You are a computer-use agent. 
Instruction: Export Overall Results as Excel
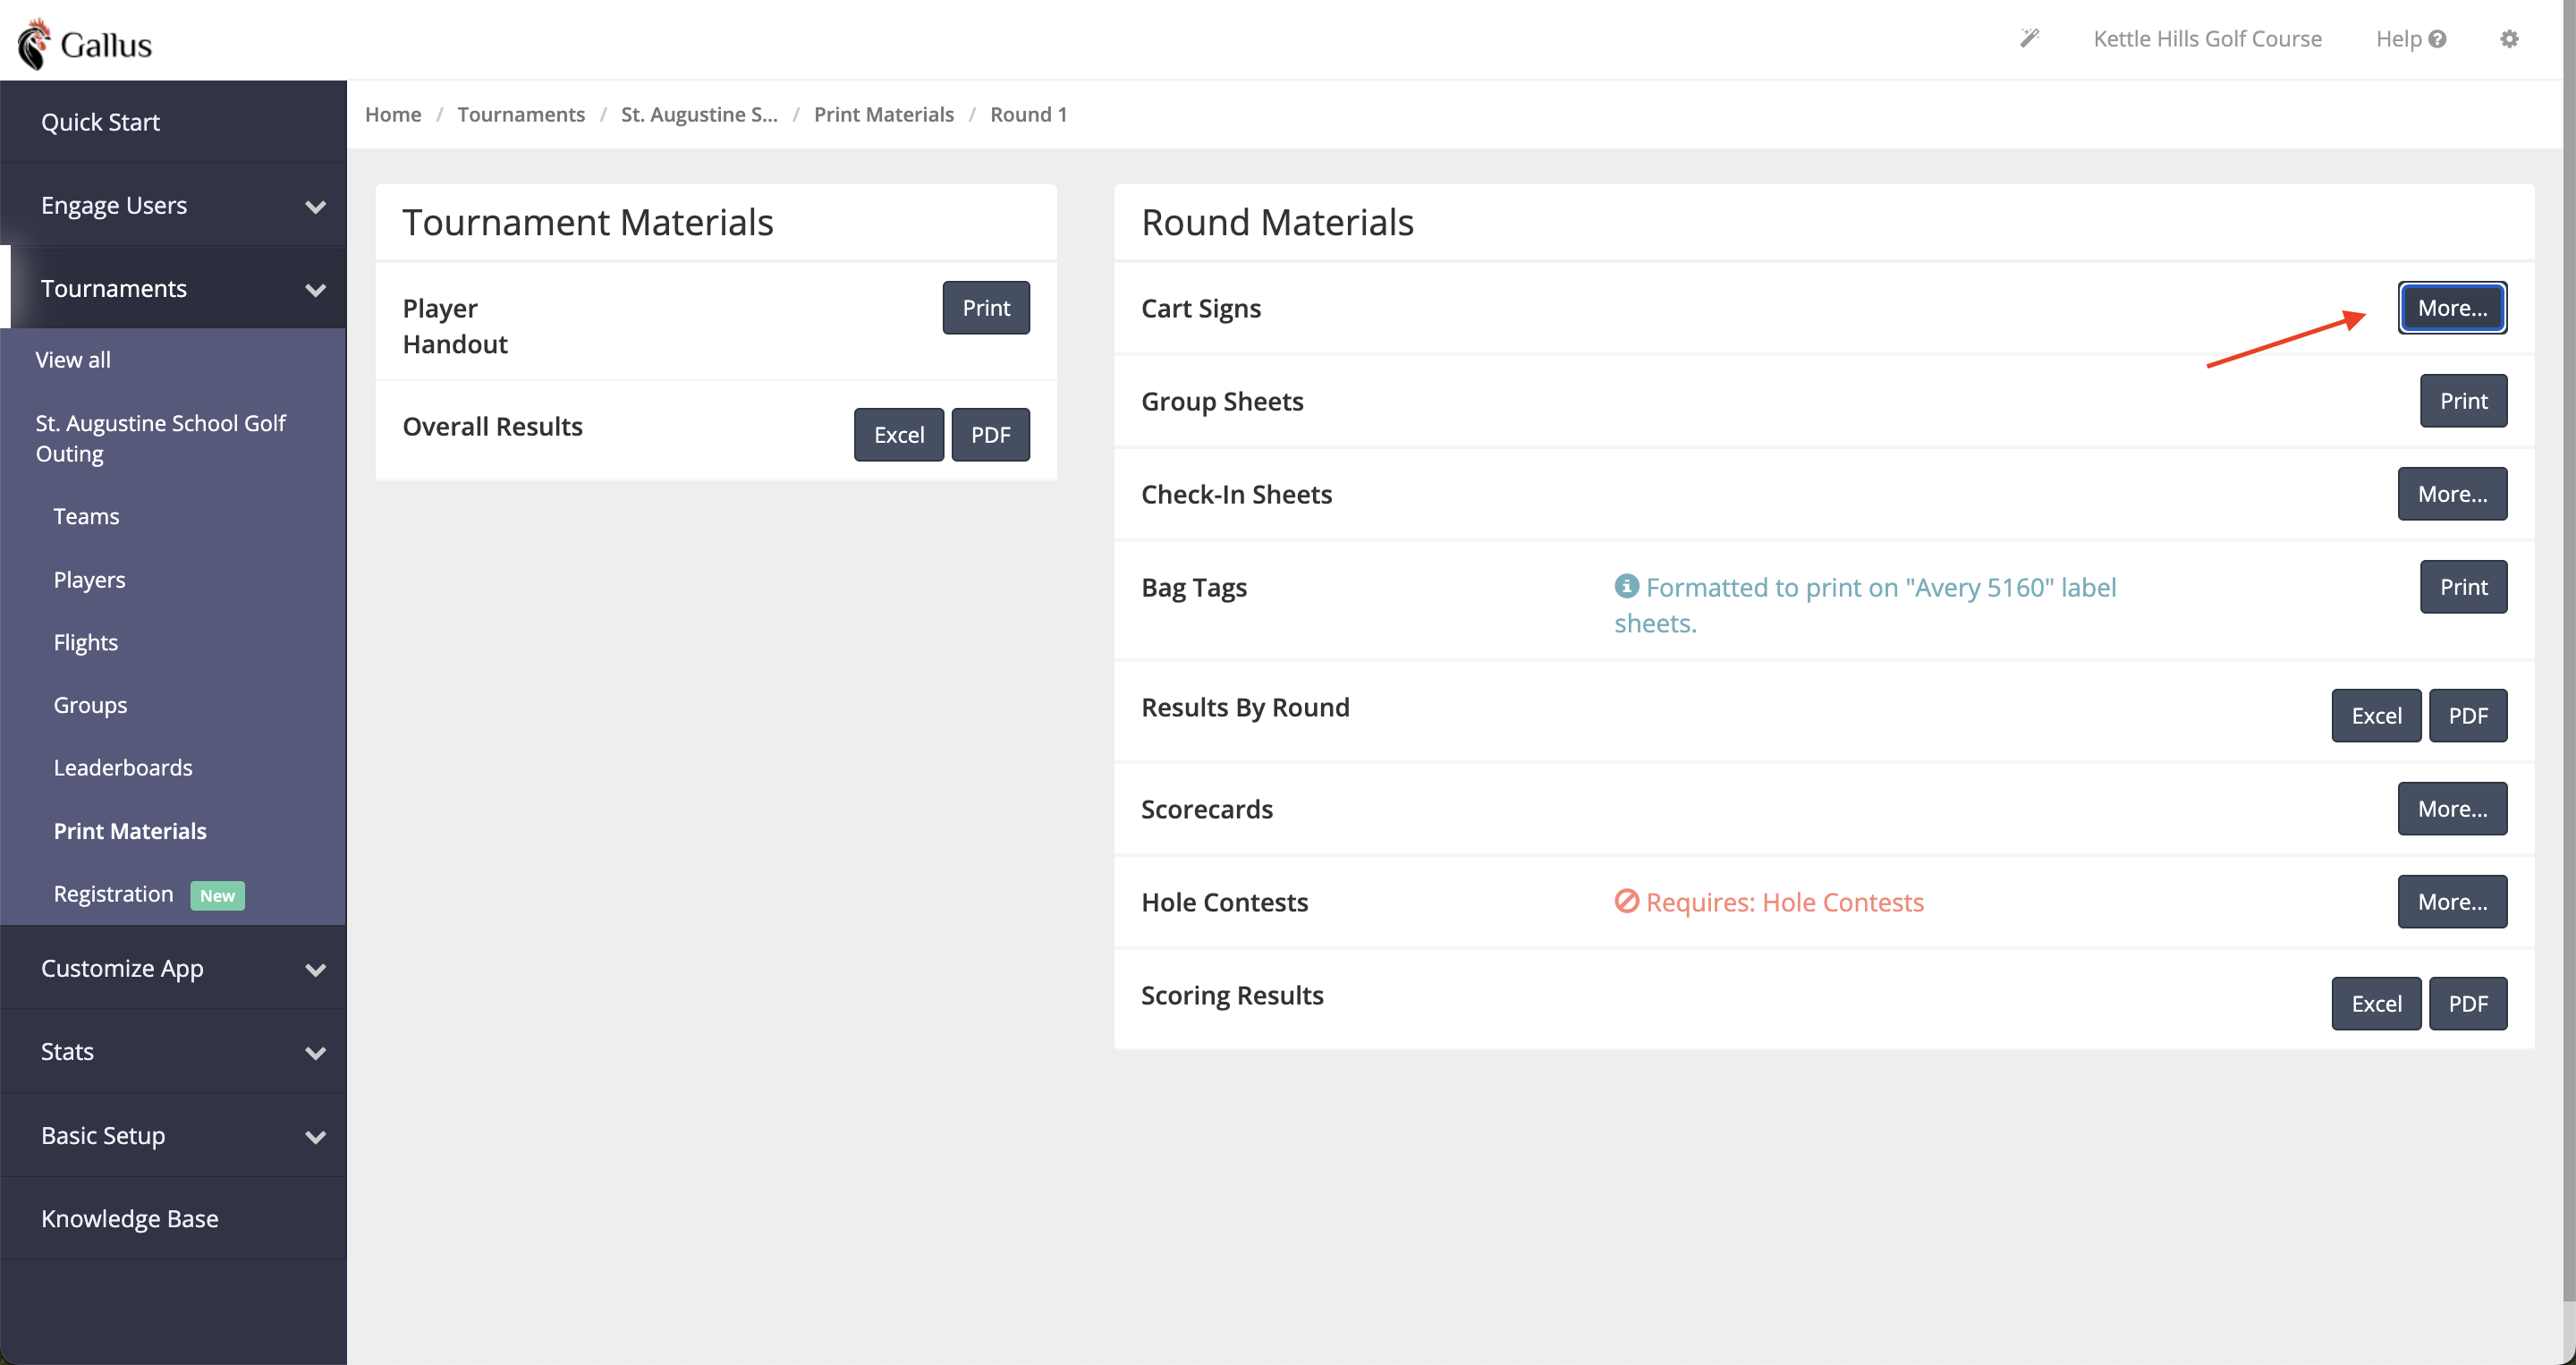[898, 435]
